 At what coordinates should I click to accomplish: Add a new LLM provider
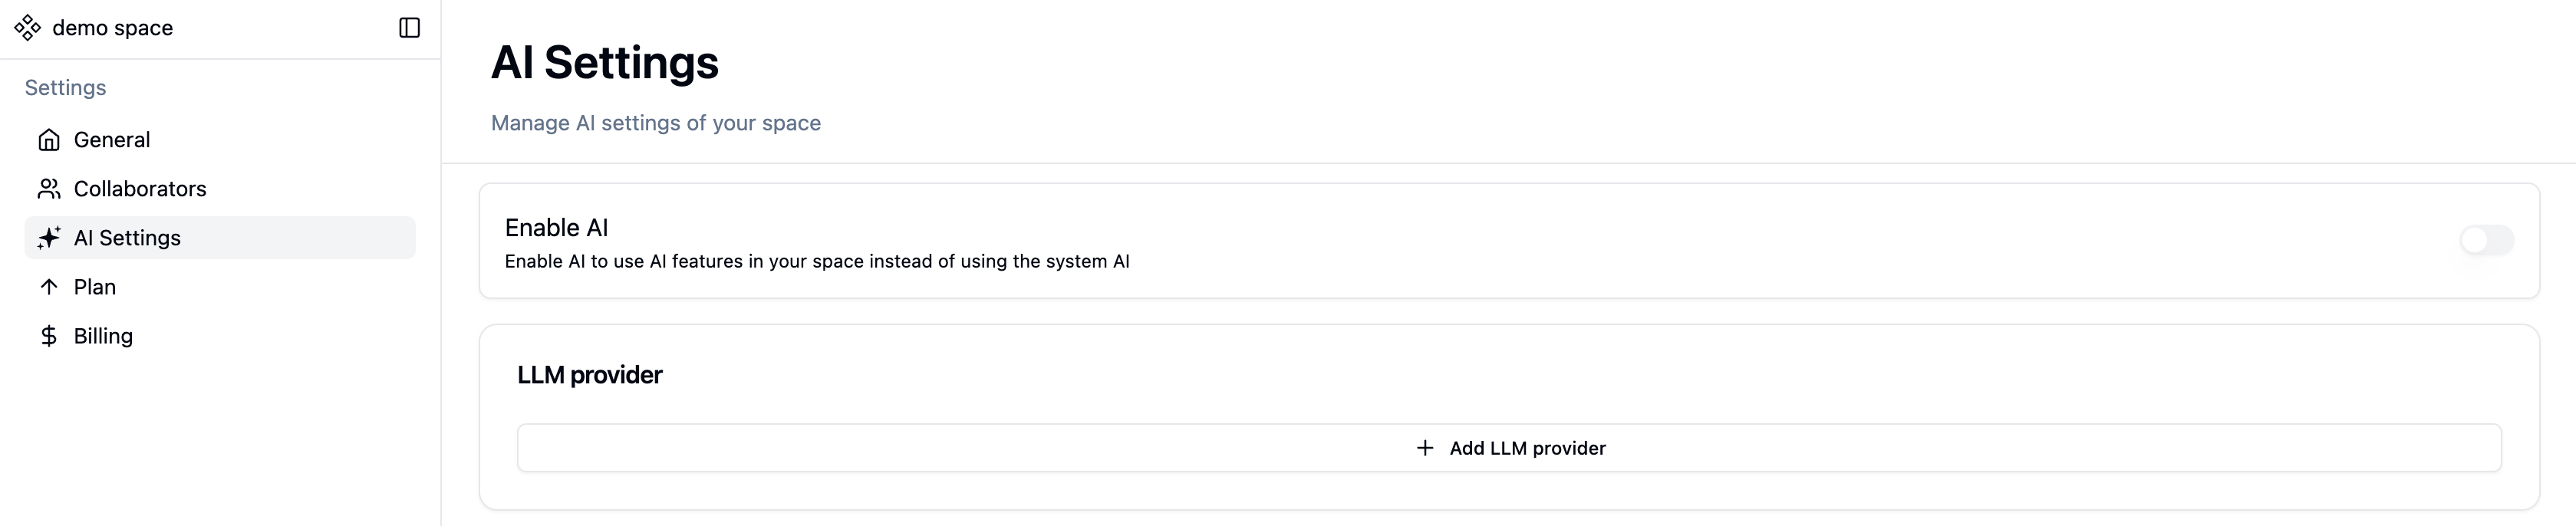click(x=1509, y=448)
